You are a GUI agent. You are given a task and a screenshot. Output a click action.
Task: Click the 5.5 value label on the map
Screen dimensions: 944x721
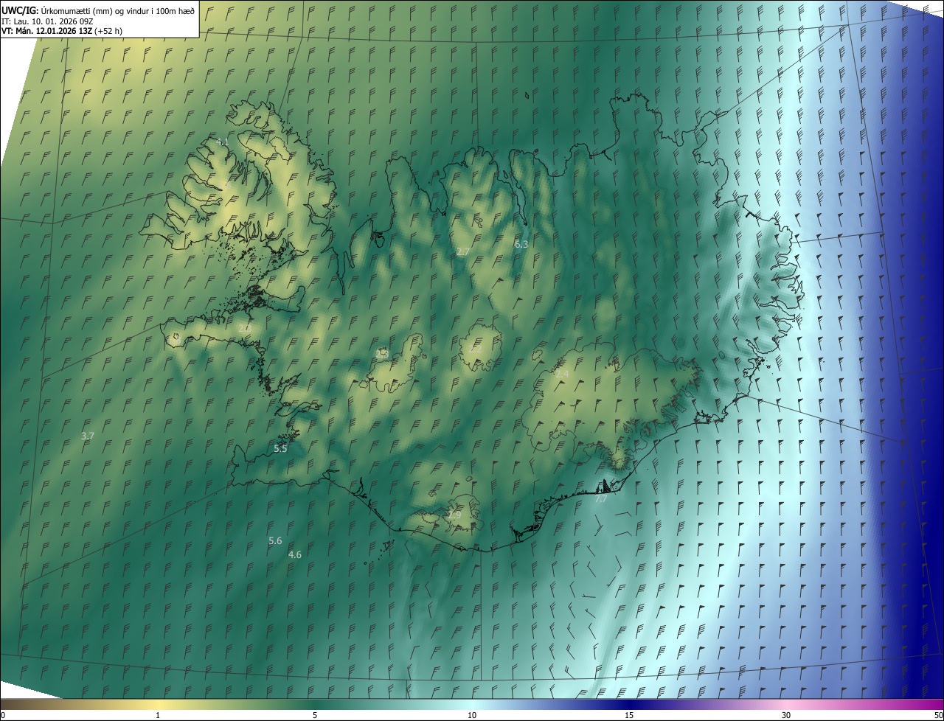280,448
